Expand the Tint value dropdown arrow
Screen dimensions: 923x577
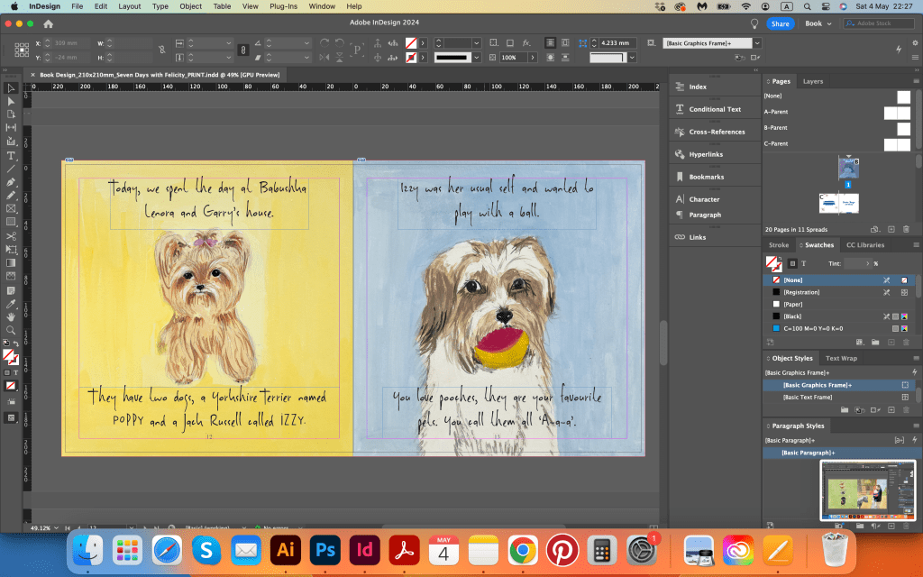869,263
